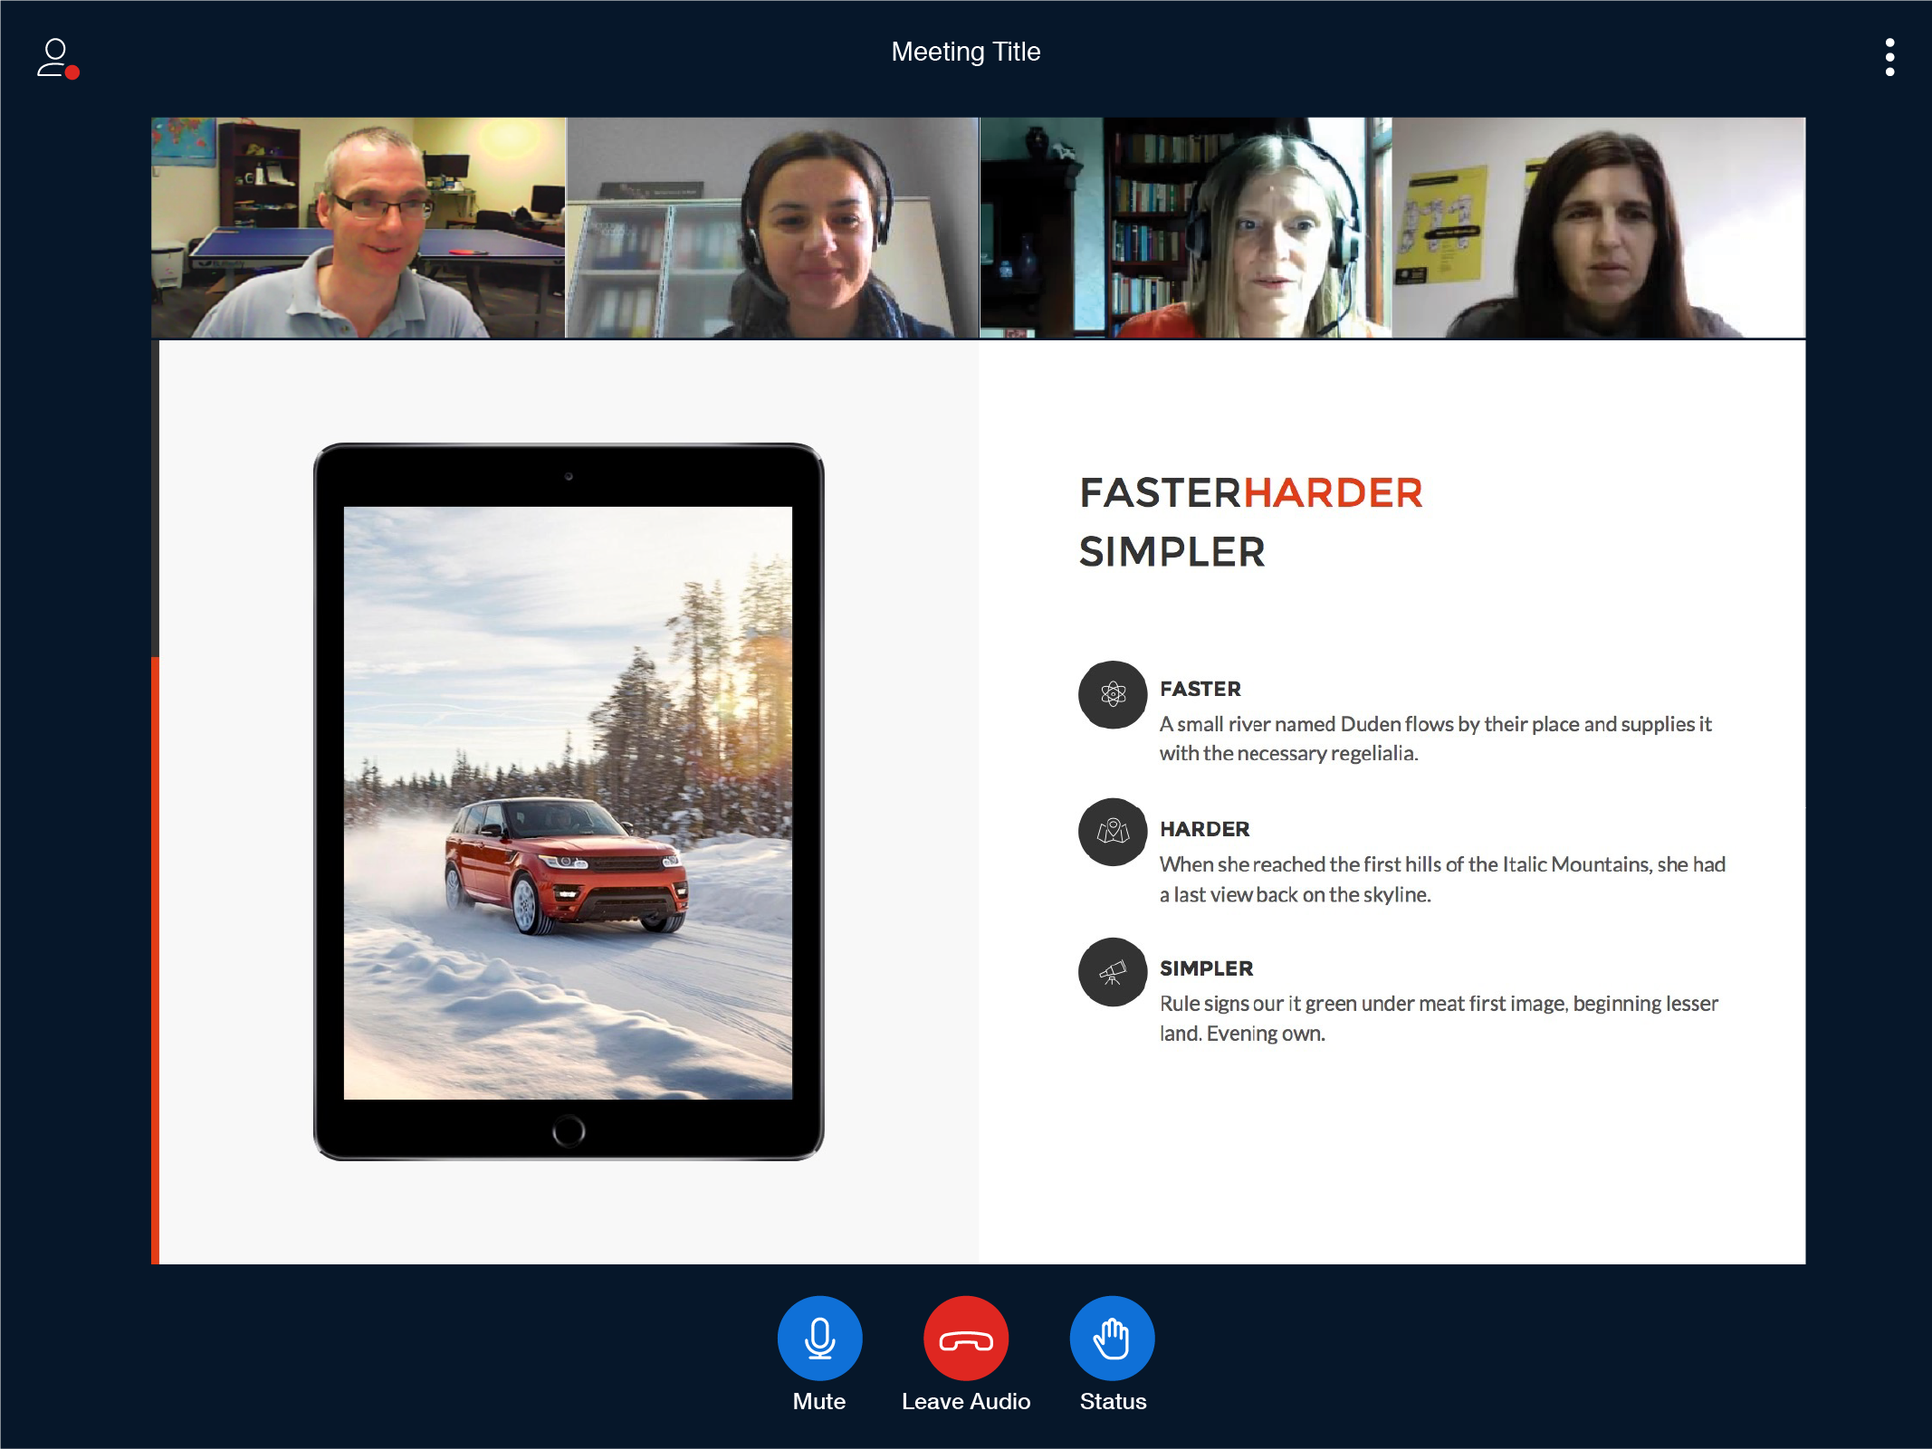Click the Meeting Title text
The height and width of the screenshot is (1449, 1932).
pyautogui.click(x=965, y=52)
